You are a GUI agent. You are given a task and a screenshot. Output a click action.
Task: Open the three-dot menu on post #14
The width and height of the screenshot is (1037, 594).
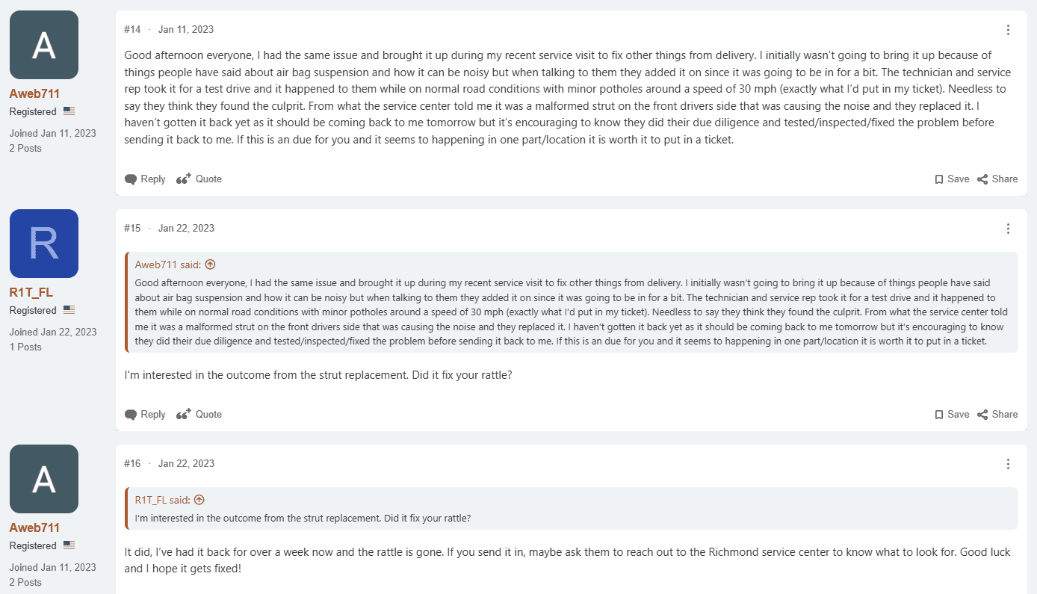point(1008,30)
